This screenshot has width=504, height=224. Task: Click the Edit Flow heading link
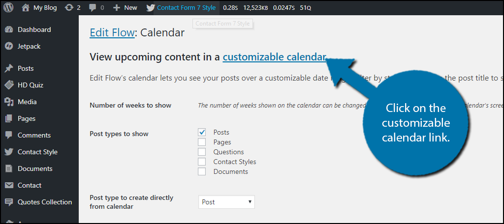tap(112, 32)
